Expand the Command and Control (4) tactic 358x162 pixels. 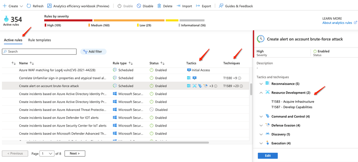pos(261,117)
